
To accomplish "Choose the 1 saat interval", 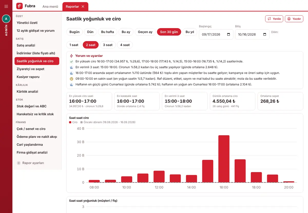I will (x=74, y=45).
